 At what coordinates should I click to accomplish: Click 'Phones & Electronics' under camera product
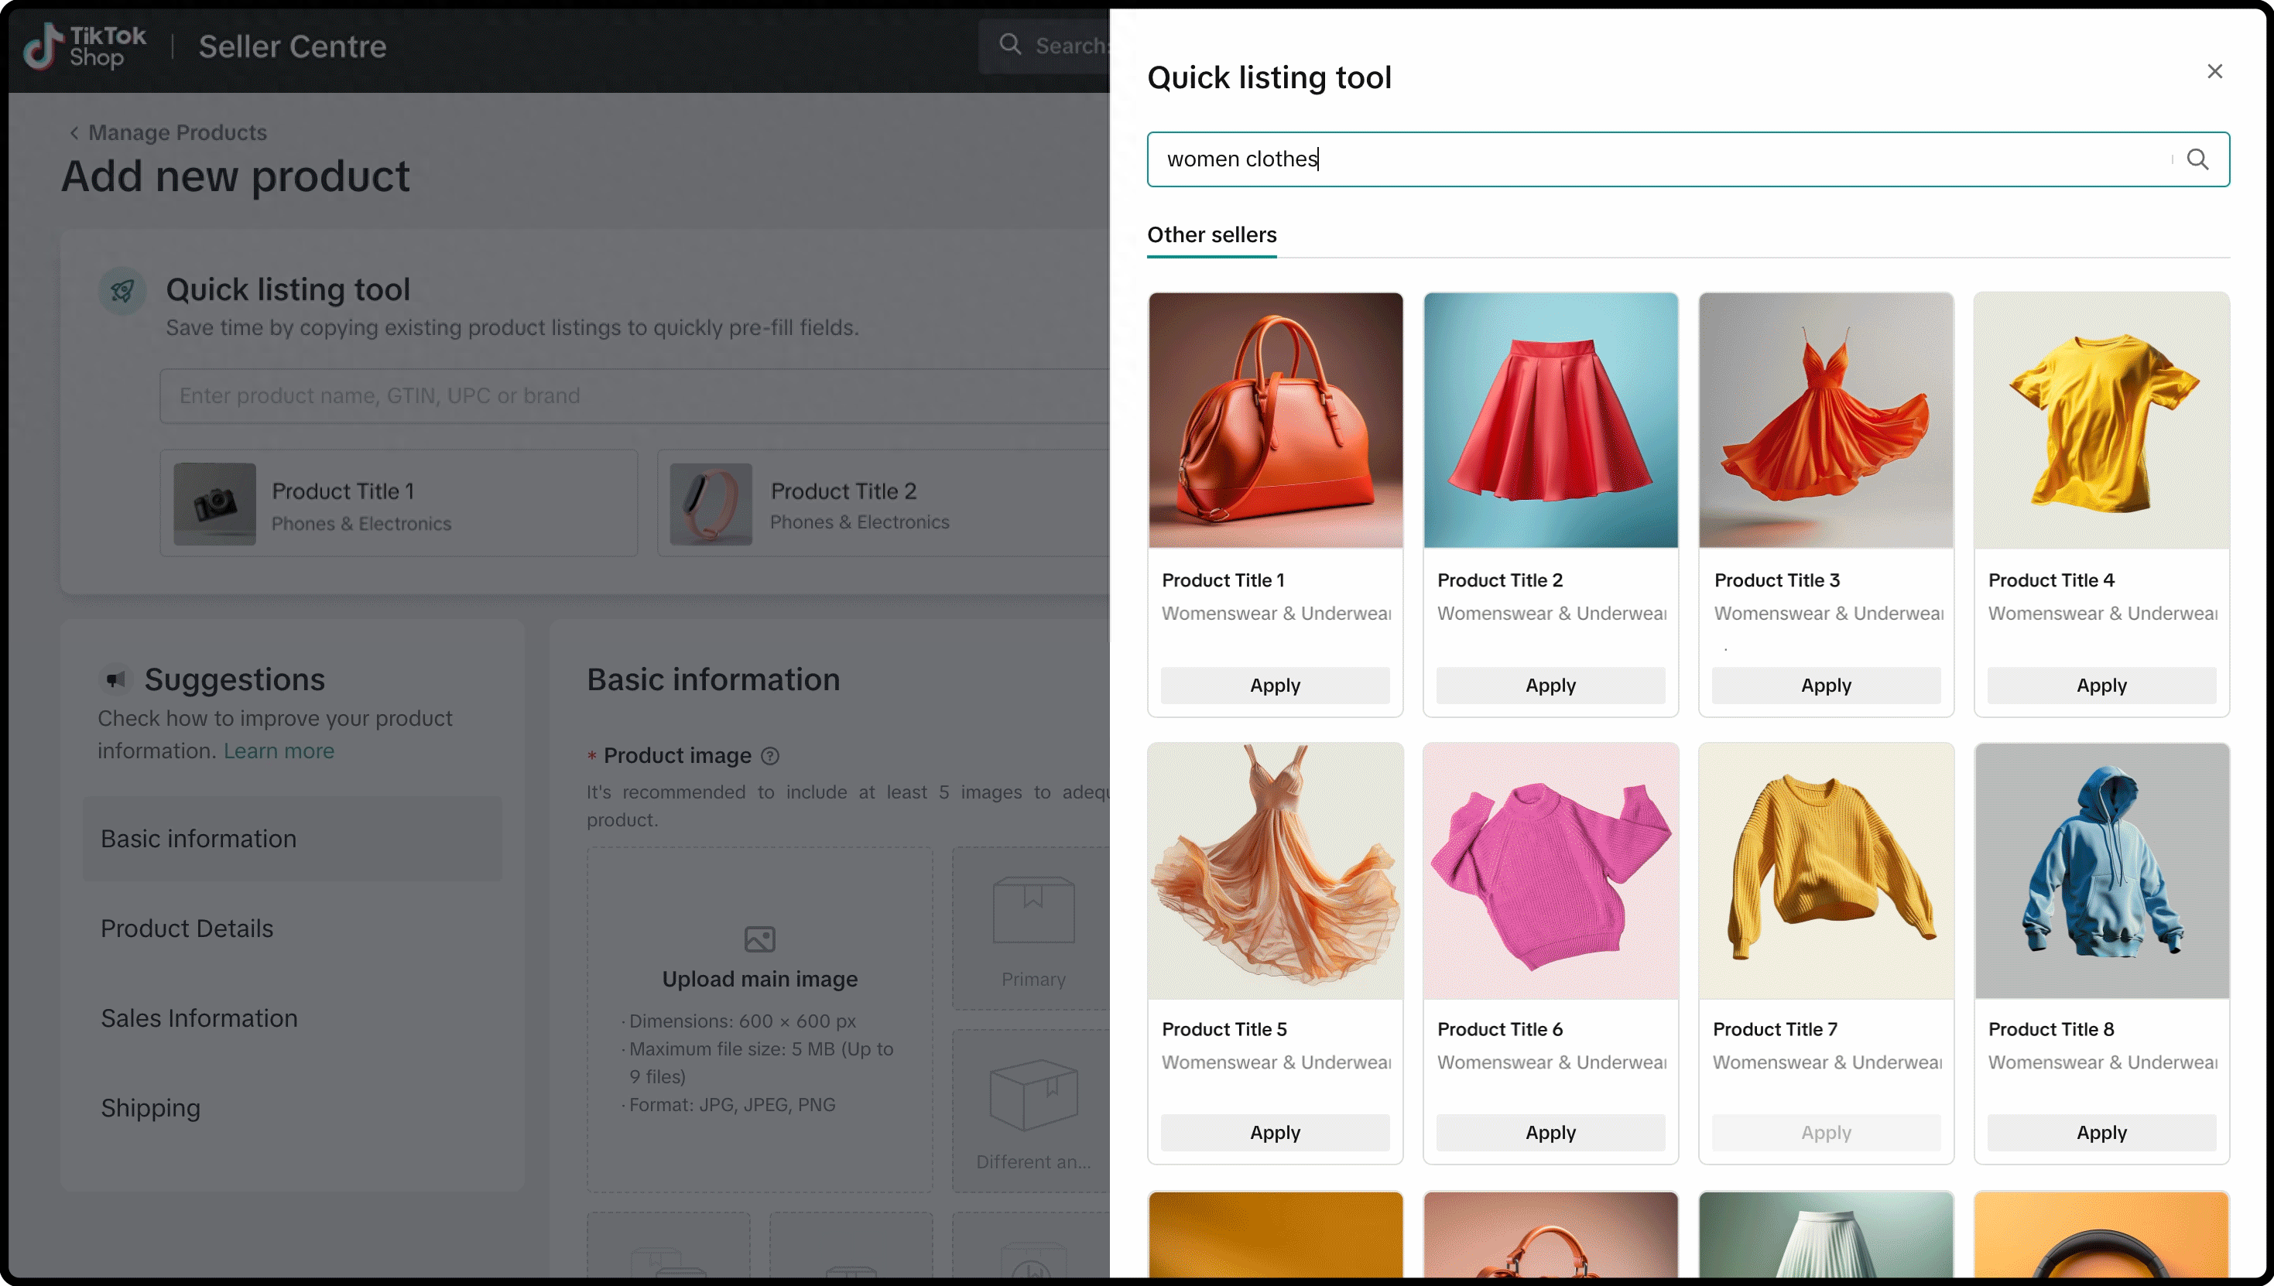click(x=361, y=524)
